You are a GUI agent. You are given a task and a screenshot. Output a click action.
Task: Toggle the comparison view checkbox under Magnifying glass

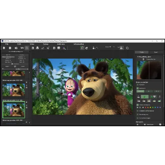[144, 59]
